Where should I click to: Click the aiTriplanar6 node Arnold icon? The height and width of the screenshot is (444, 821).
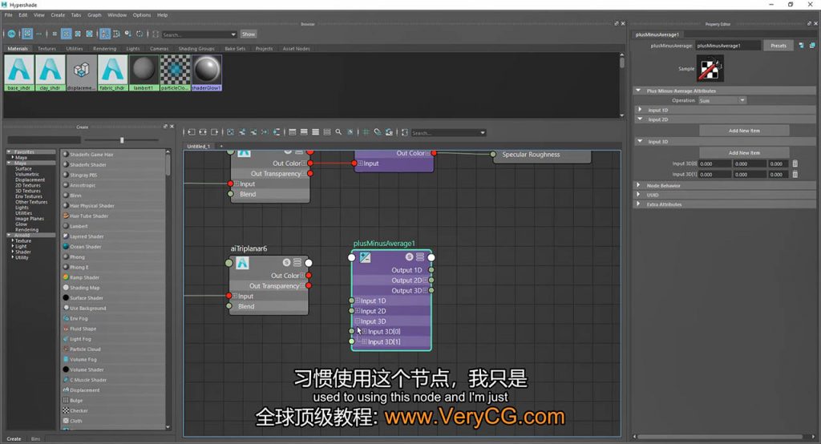[x=242, y=263]
